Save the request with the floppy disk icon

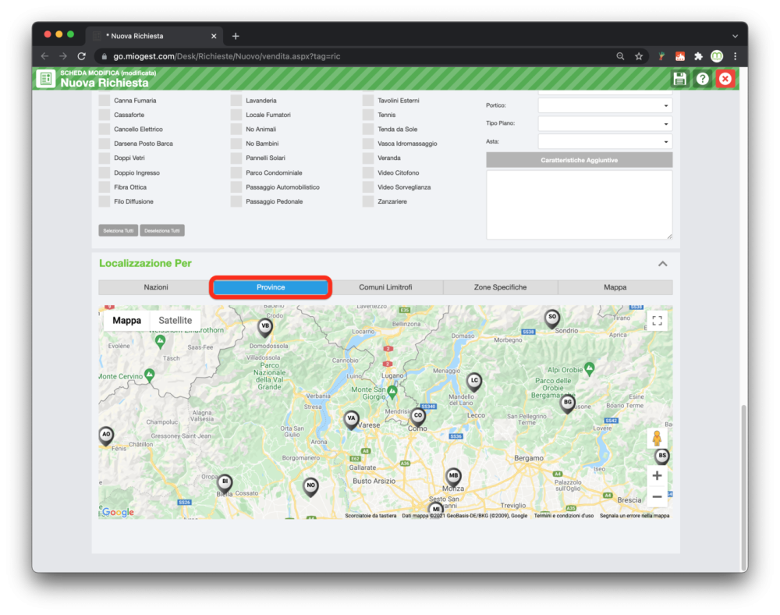[x=679, y=79]
